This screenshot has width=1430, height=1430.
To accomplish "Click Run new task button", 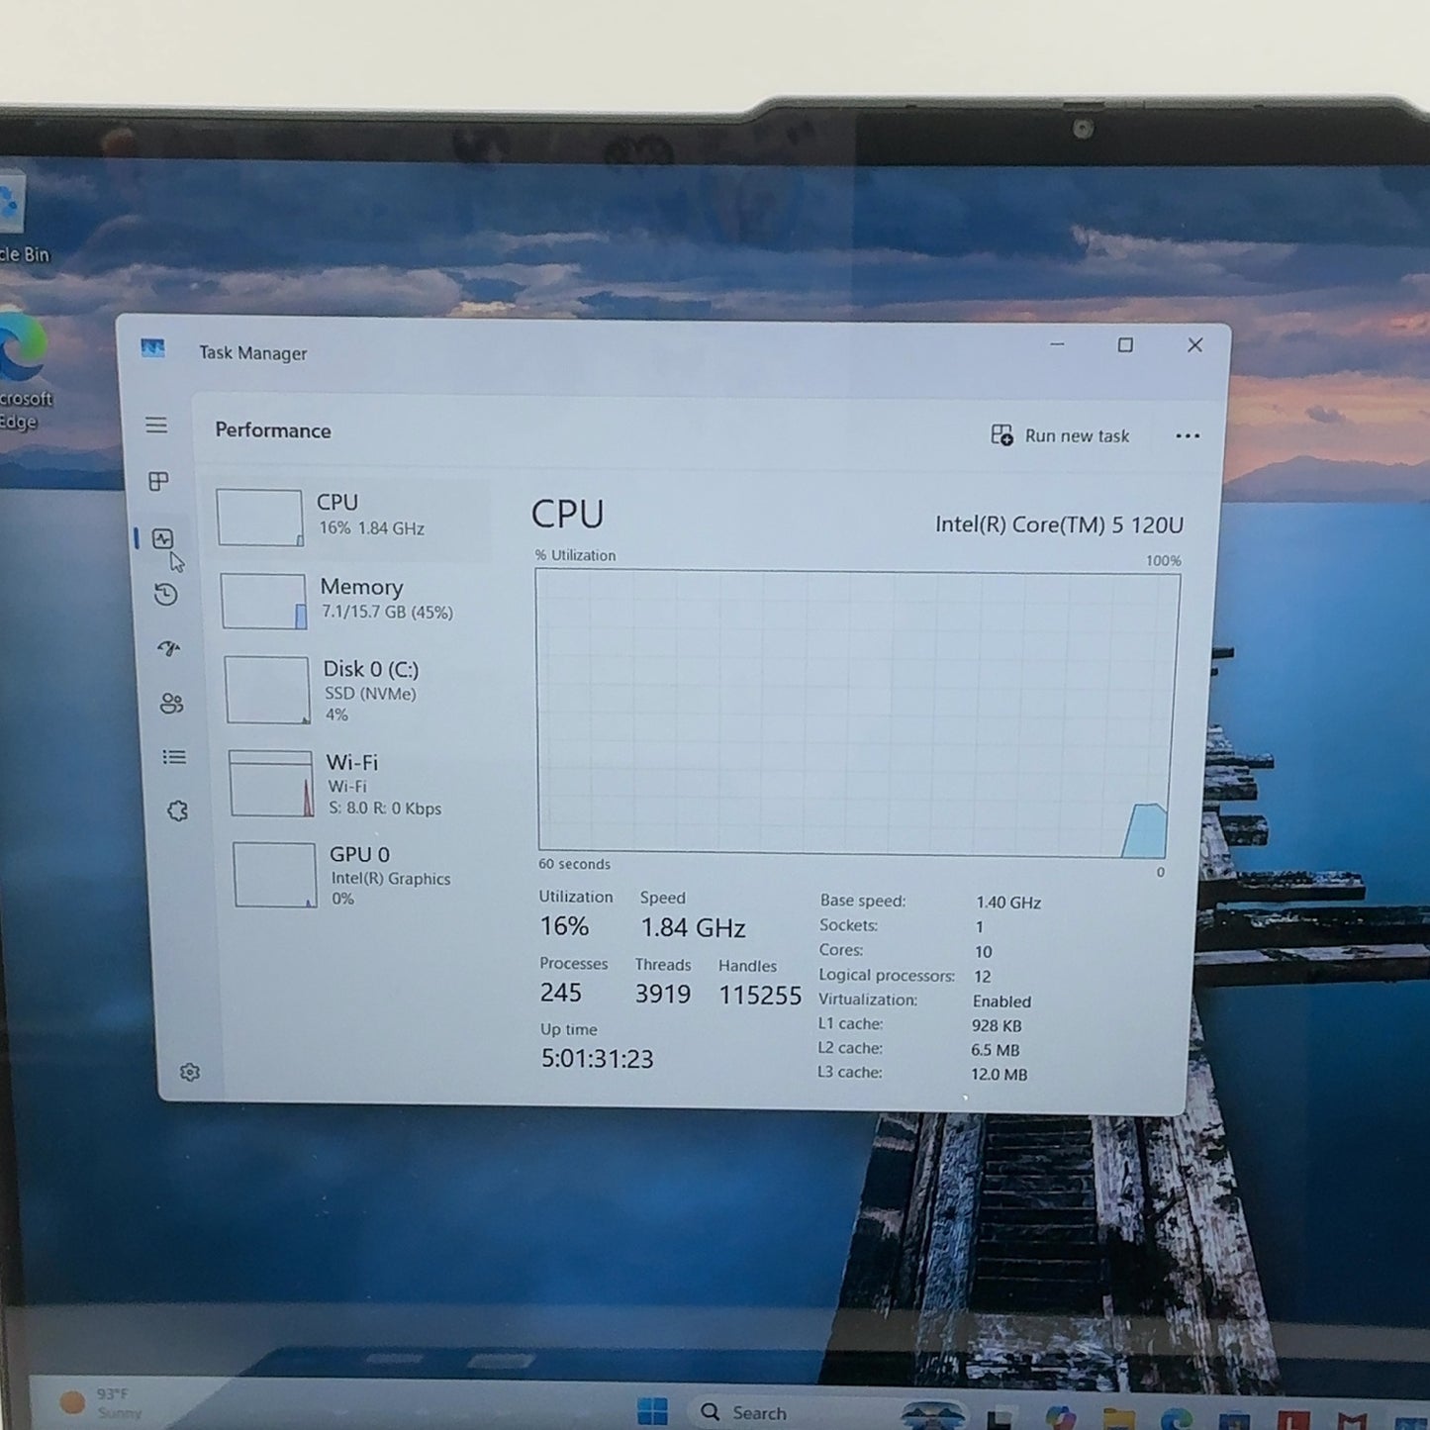I will [1060, 435].
